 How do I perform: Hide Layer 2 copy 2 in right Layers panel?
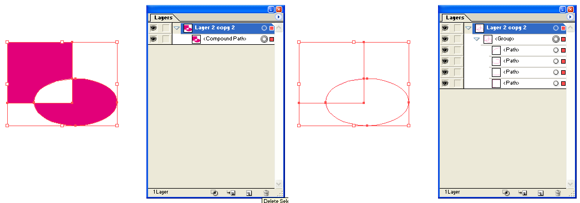445,28
